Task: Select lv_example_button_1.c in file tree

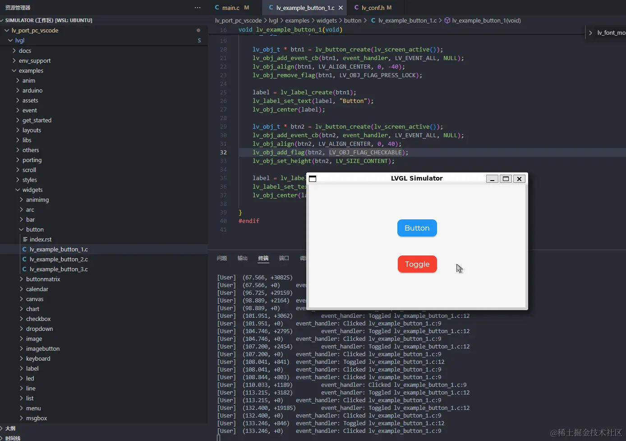Action: (104, 249)
